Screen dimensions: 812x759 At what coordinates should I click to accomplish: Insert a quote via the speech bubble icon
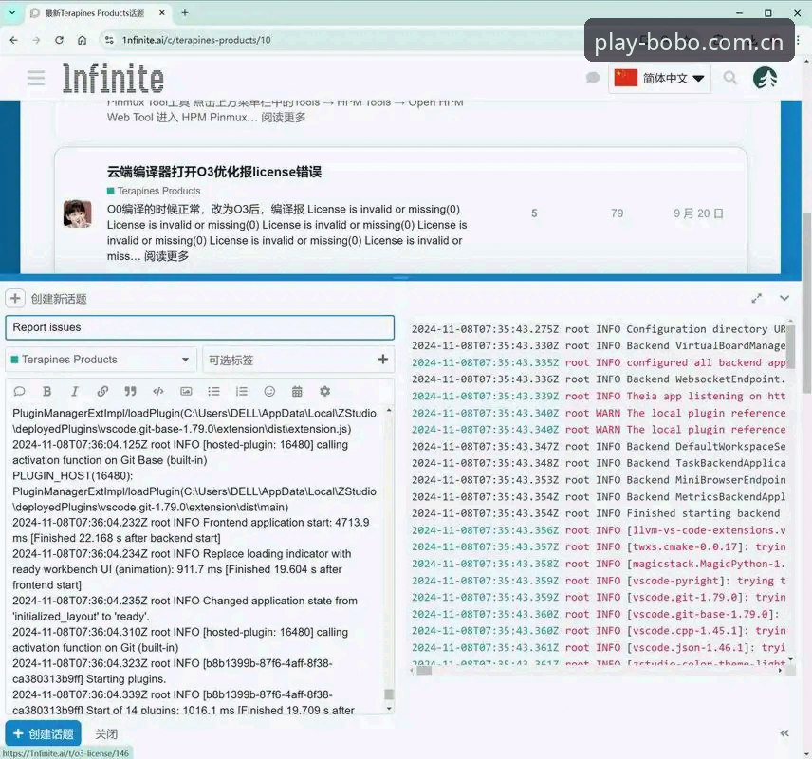(19, 392)
